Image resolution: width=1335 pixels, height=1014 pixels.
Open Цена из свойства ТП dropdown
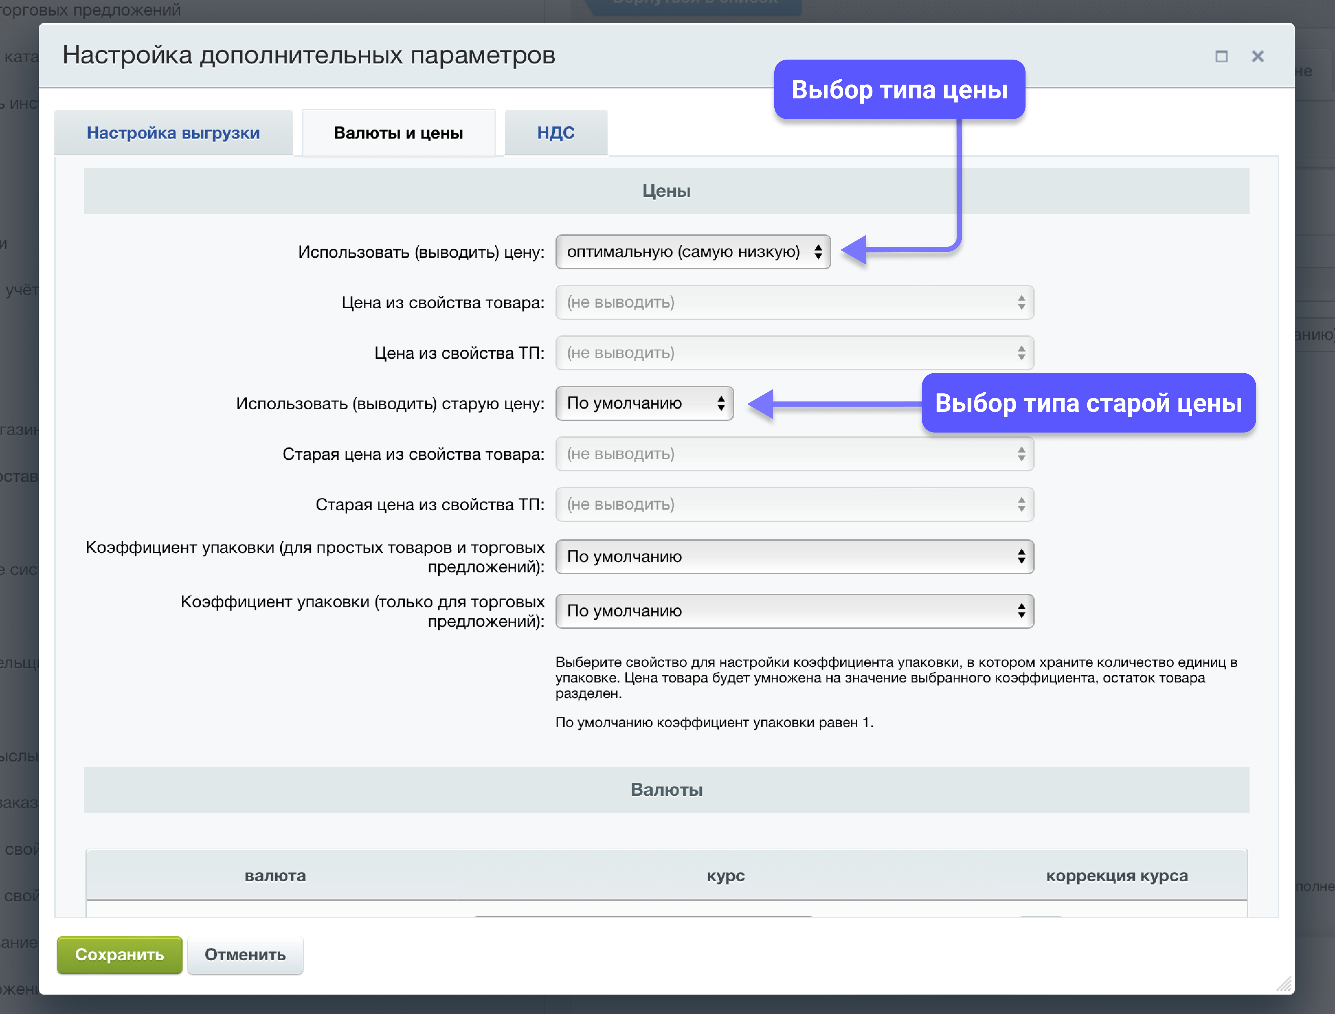click(794, 353)
